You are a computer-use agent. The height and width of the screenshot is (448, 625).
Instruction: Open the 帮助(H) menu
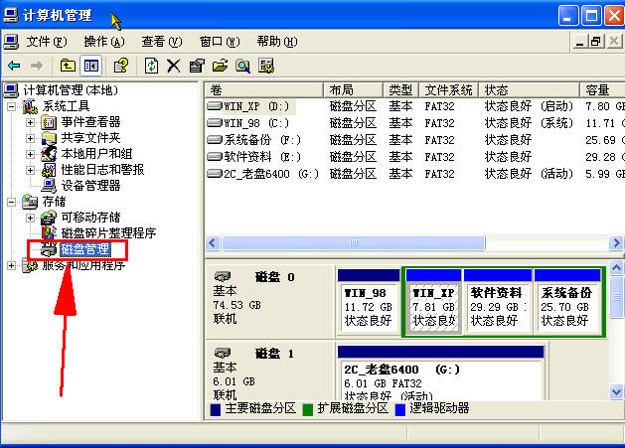click(277, 42)
